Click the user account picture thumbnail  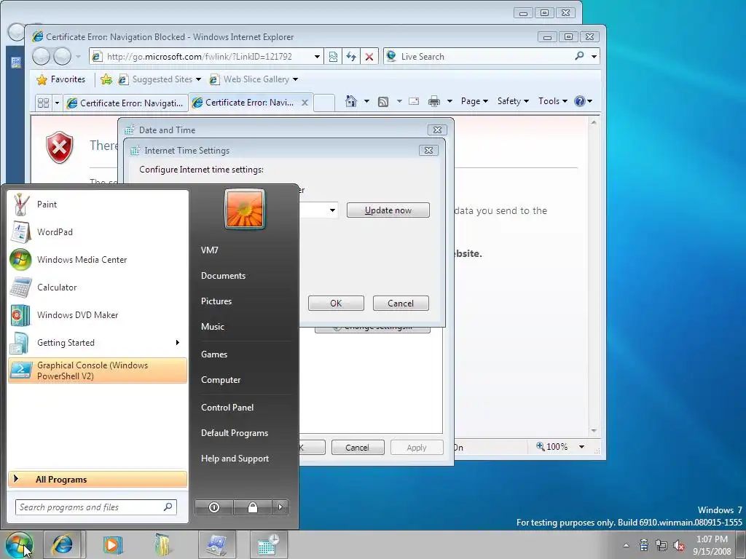click(245, 209)
